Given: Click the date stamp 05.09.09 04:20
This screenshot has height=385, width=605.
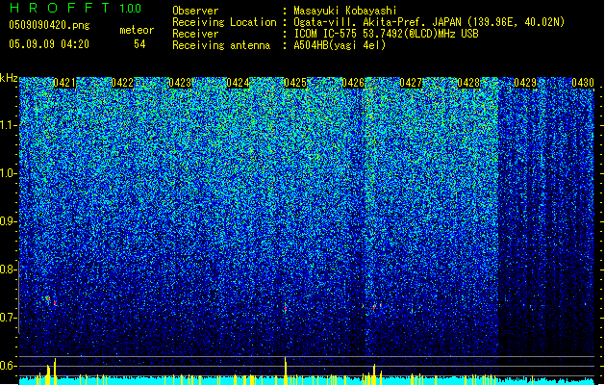Looking at the screenshot, I should click(x=49, y=44).
